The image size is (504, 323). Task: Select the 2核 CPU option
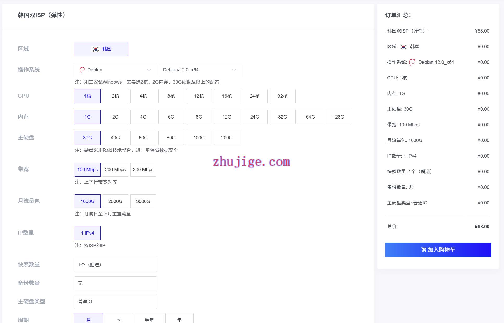(115, 96)
